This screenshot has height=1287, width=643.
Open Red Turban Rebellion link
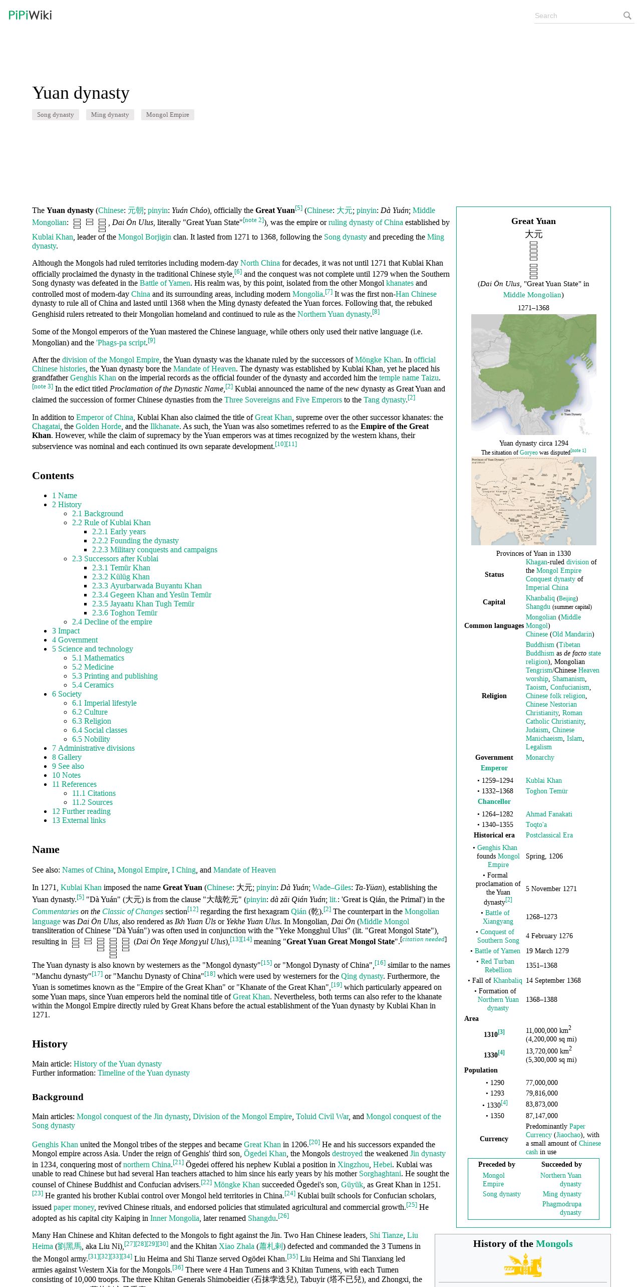pos(498,965)
